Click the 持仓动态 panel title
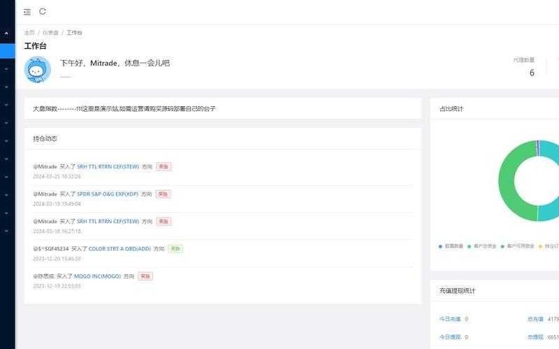Screen dimensions: 559x349 click(45, 138)
